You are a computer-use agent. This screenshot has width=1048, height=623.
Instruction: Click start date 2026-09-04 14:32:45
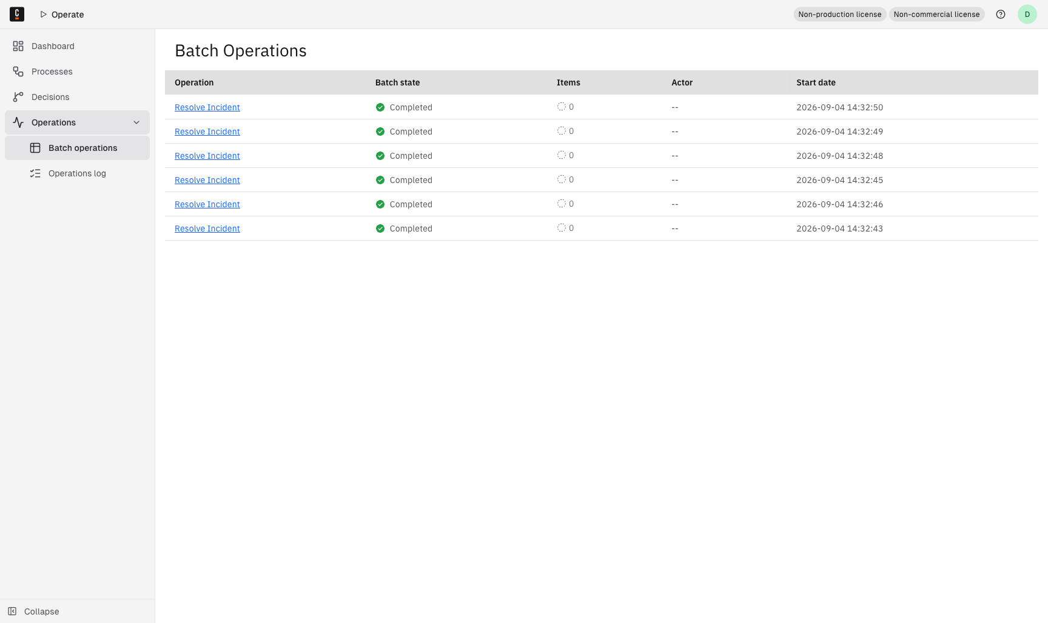coord(839,180)
